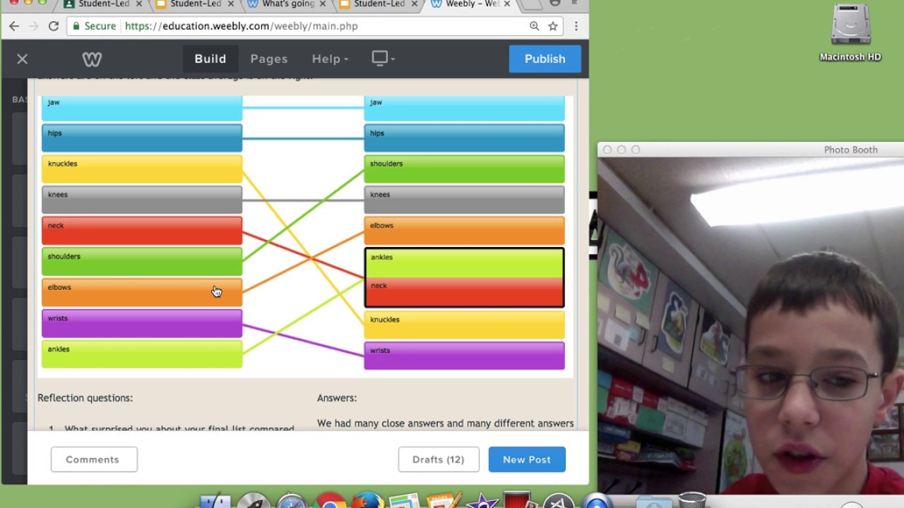This screenshot has width=904, height=508.
Task: Click the Photo Booth camera preview
Action: pyautogui.click(x=751, y=325)
